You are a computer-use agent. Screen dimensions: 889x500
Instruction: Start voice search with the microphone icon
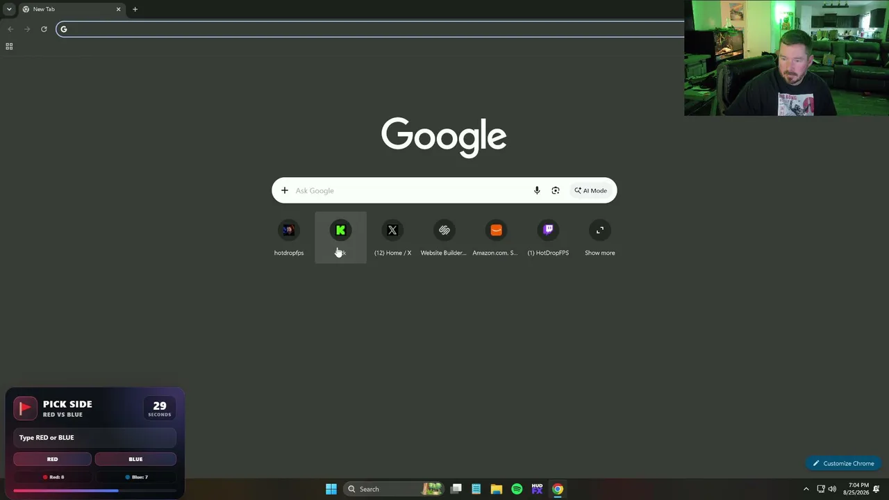coord(537,190)
